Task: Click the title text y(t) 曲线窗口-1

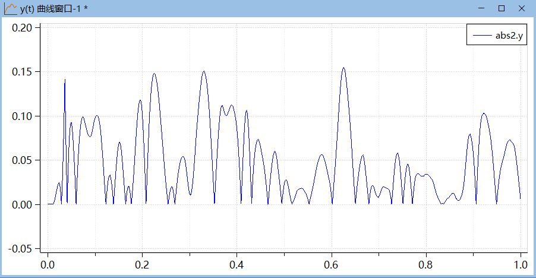Action: tap(53, 8)
